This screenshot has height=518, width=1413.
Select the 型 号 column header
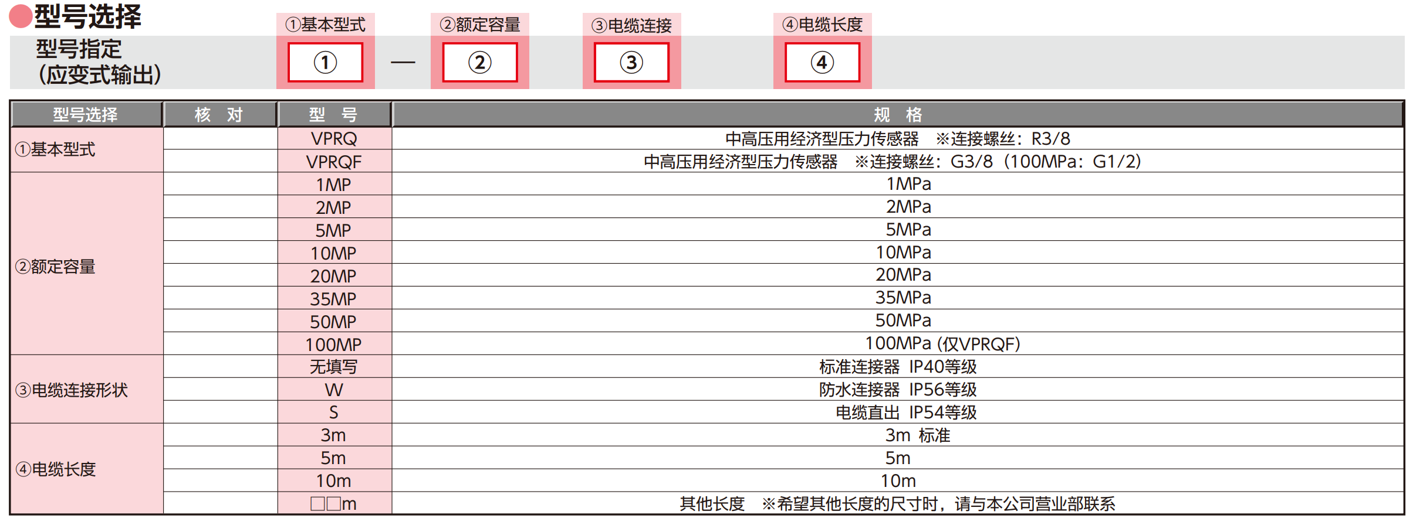click(x=334, y=114)
